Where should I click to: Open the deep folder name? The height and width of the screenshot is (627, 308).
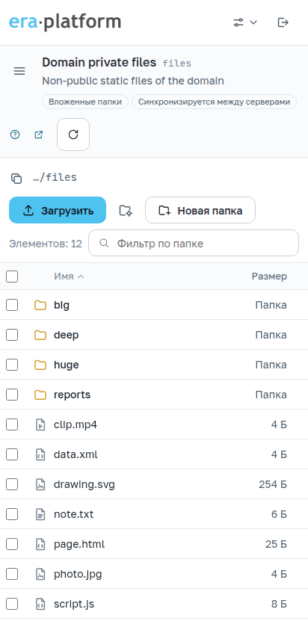[x=67, y=335]
